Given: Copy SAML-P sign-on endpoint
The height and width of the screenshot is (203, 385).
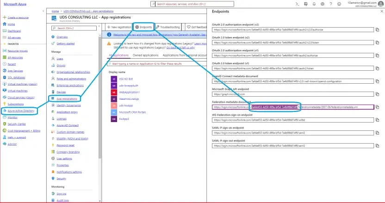Looking at the screenshot, I should (378, 133).
